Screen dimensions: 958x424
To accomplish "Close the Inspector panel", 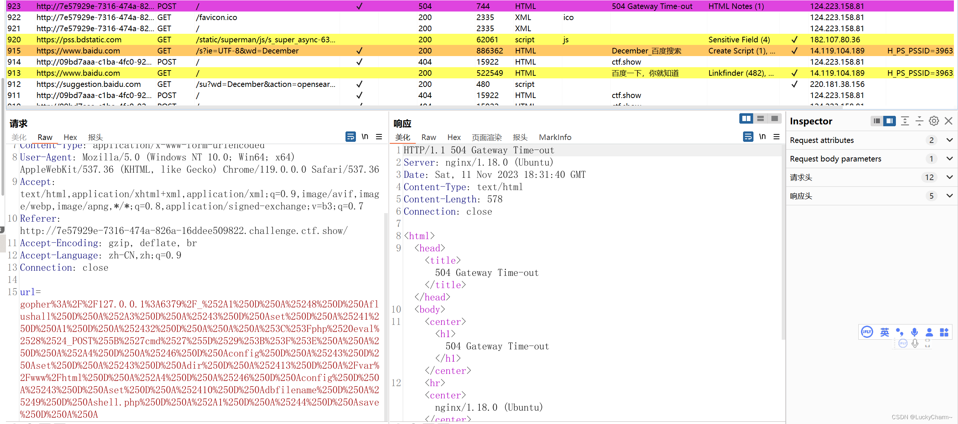I will [948, 121].
